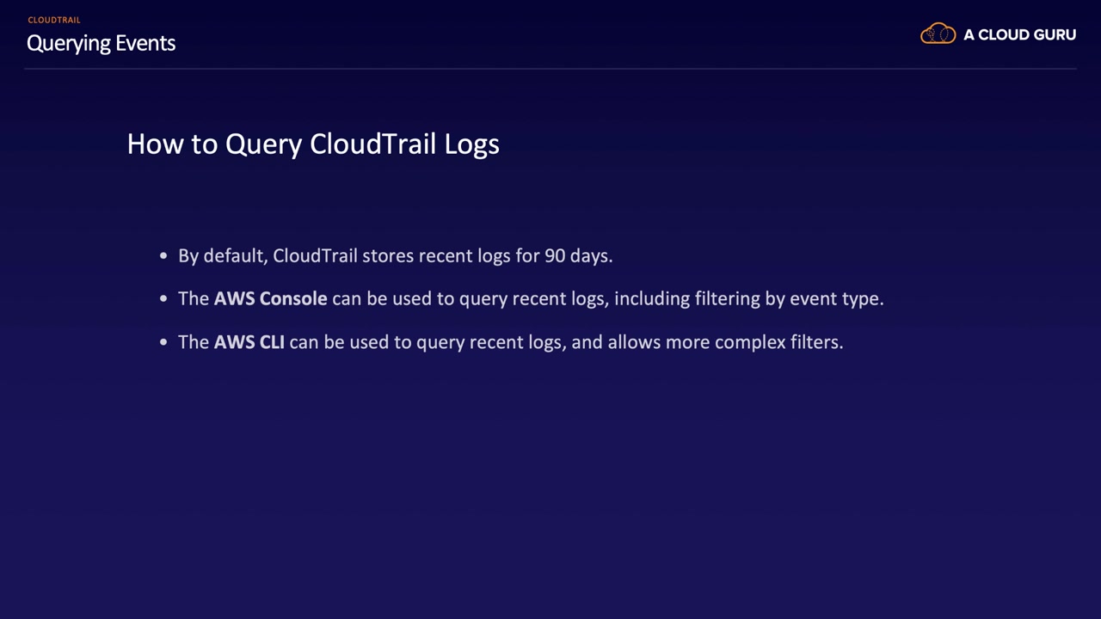Screen dimensions: 1101x619
Task: Click the bold "AWS CLI" text
Action: [249, 342]
